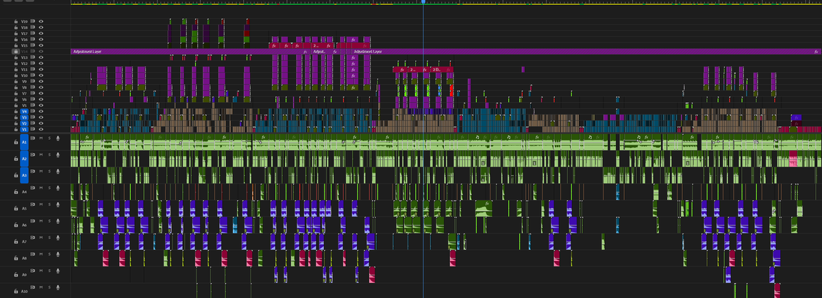Click the microphone icon on A4
Viewport: 822px width, 298px height.
coord(58,188)
